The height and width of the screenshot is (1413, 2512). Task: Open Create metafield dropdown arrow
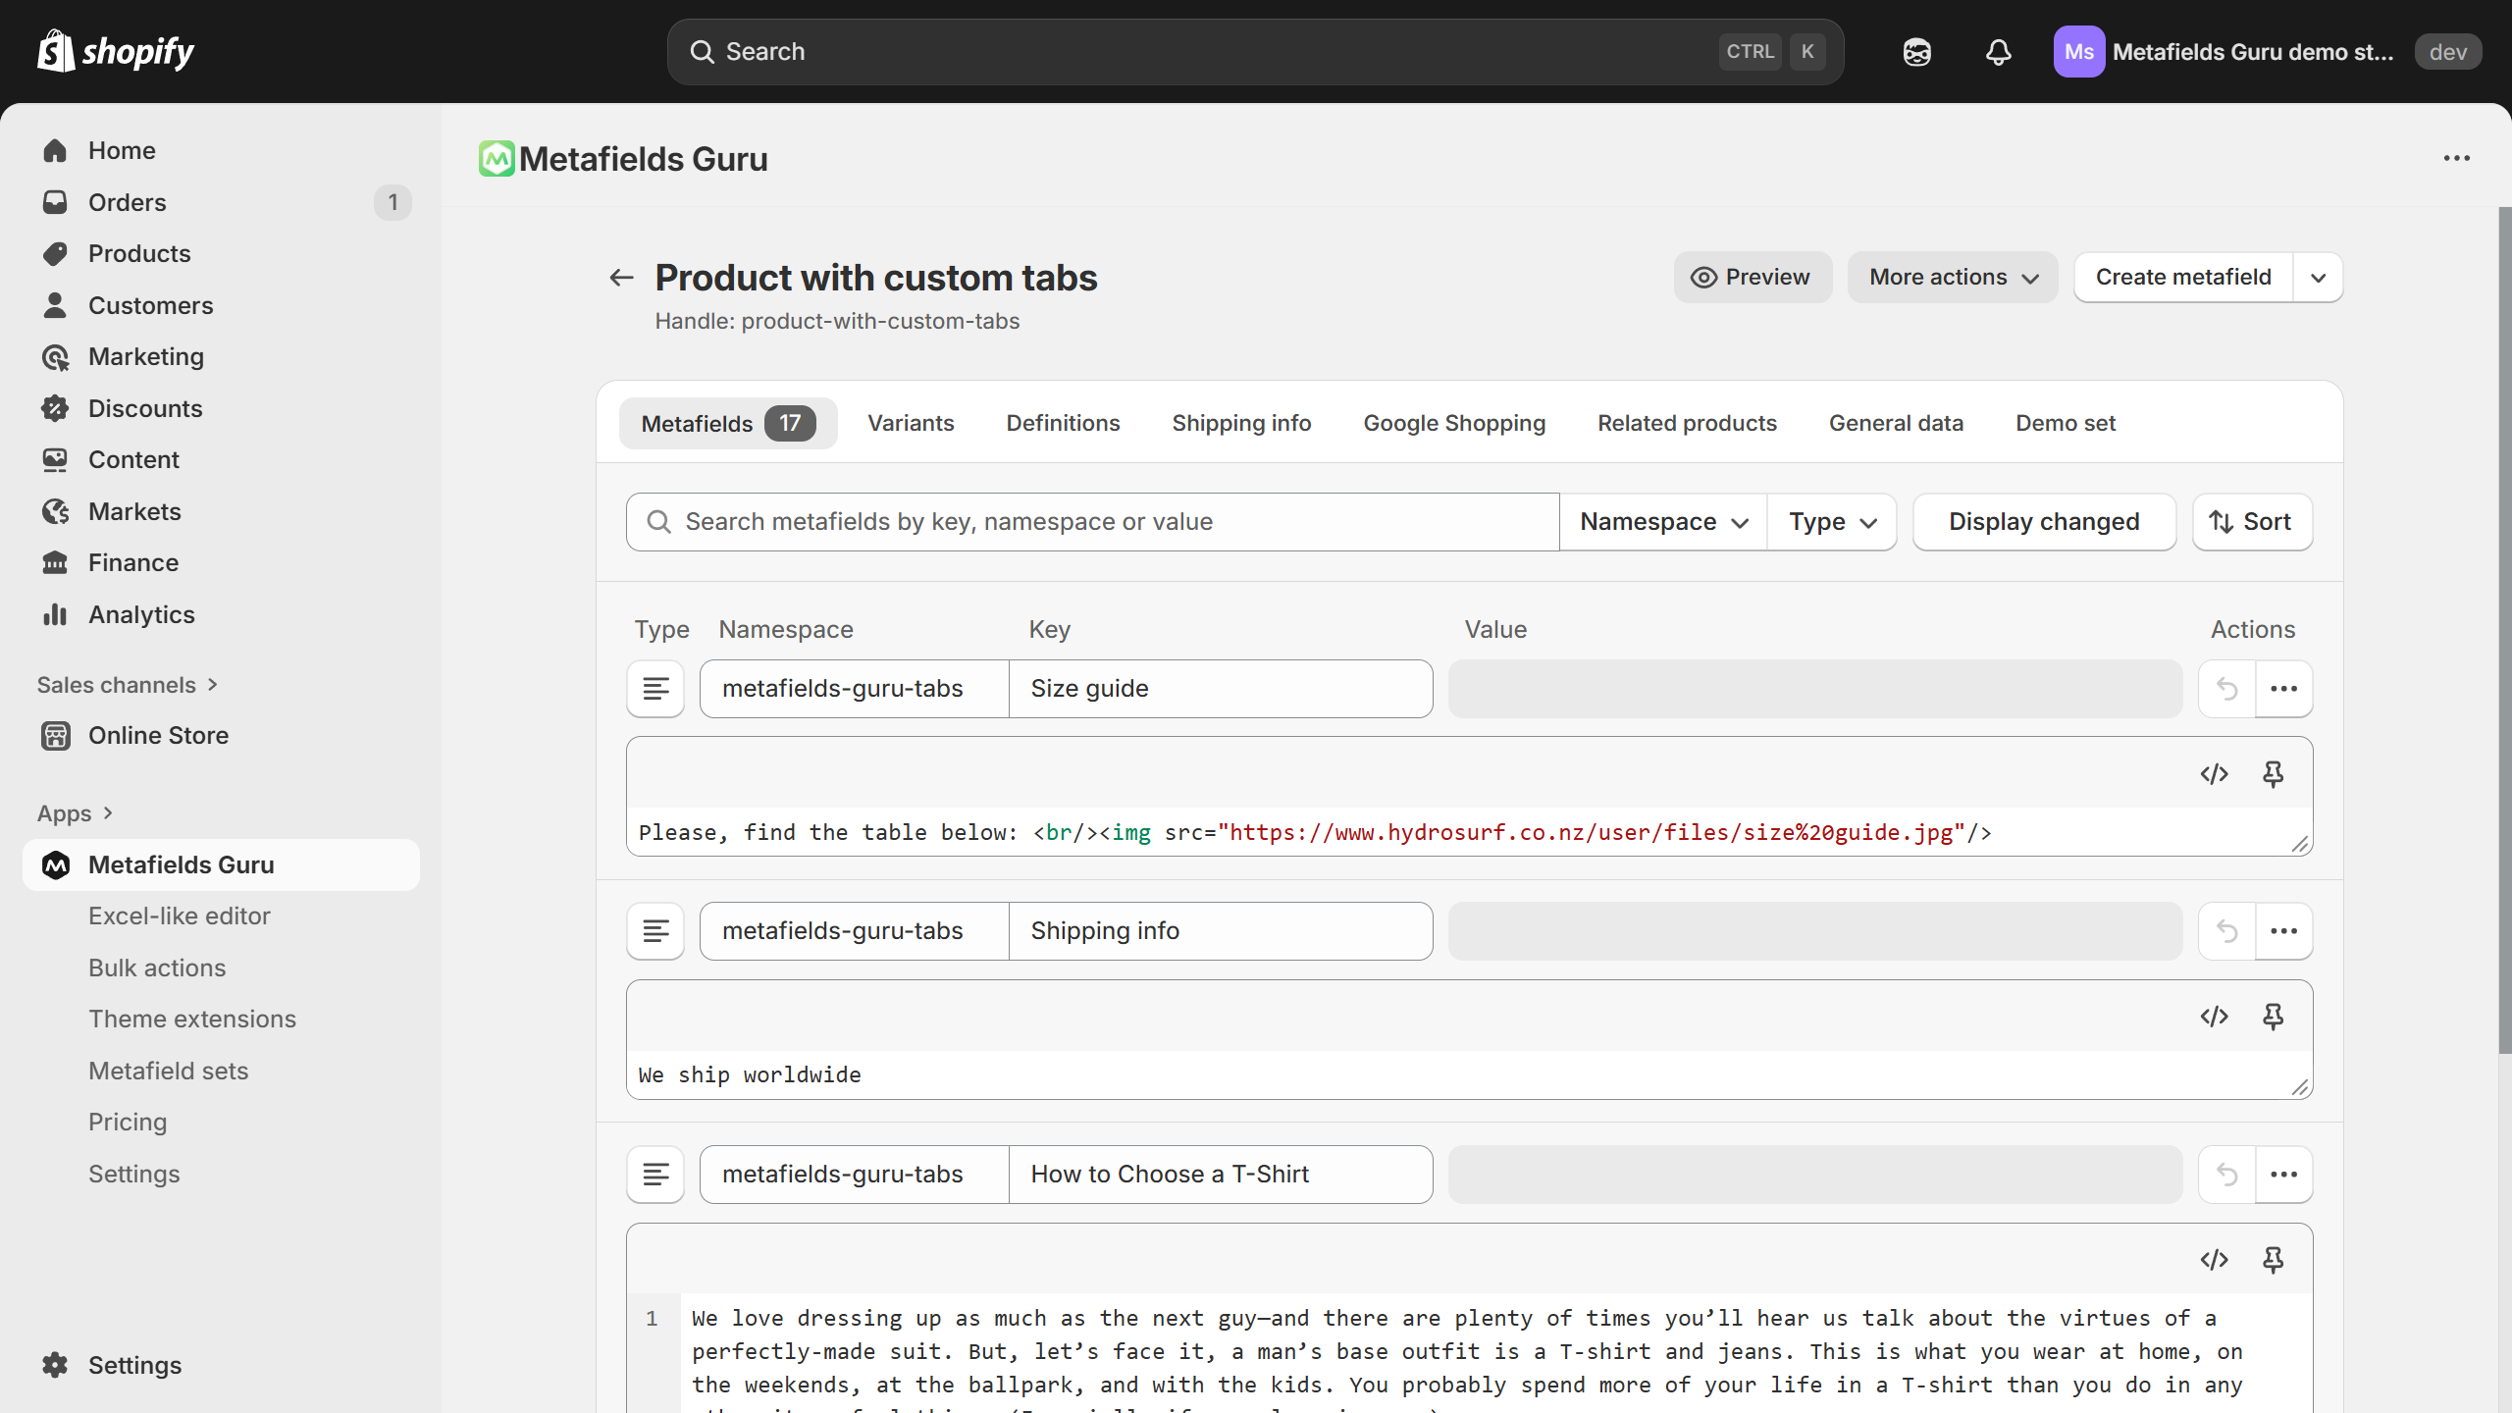2318,278
